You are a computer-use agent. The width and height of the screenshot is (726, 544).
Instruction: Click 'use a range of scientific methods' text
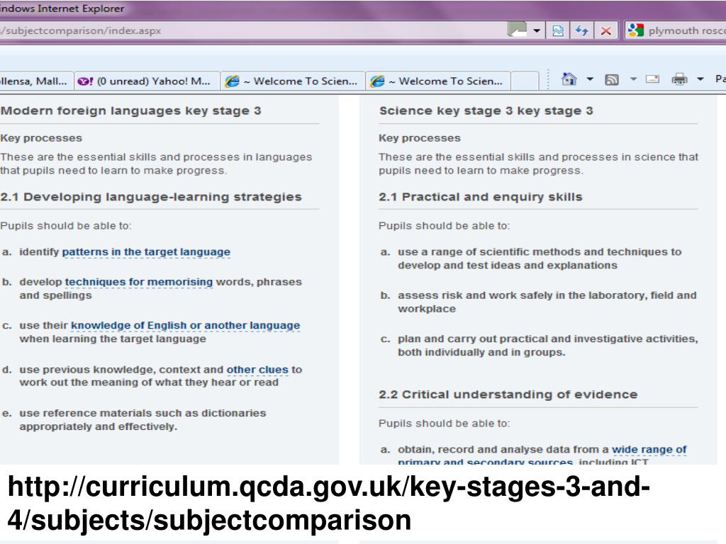[x=540, y=259]
